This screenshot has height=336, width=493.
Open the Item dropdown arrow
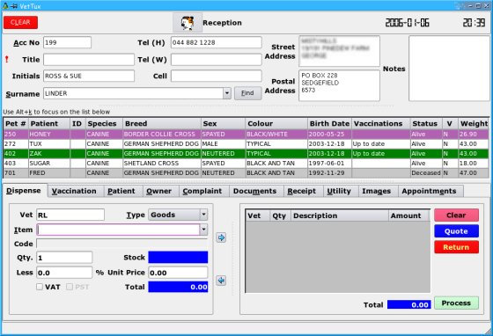click(203, 230)
